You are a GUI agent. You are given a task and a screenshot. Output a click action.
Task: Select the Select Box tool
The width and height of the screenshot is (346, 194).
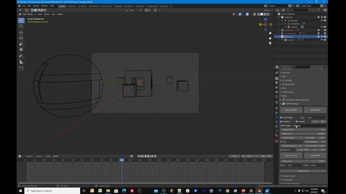point(21,20)
